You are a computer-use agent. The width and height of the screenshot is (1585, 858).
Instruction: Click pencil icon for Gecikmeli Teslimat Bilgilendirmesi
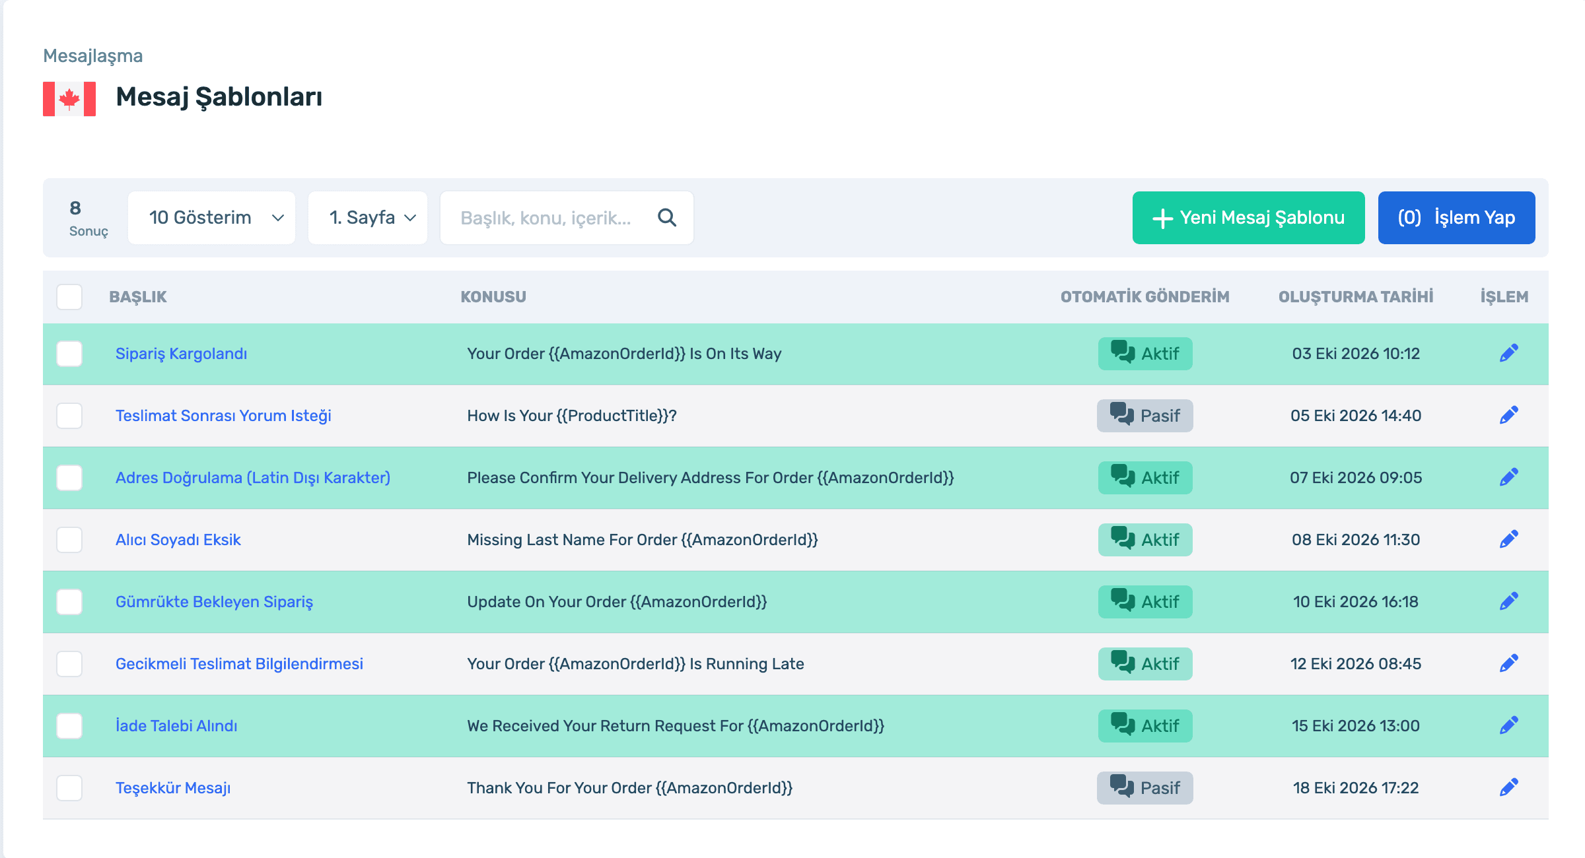tap(1508, 663)
